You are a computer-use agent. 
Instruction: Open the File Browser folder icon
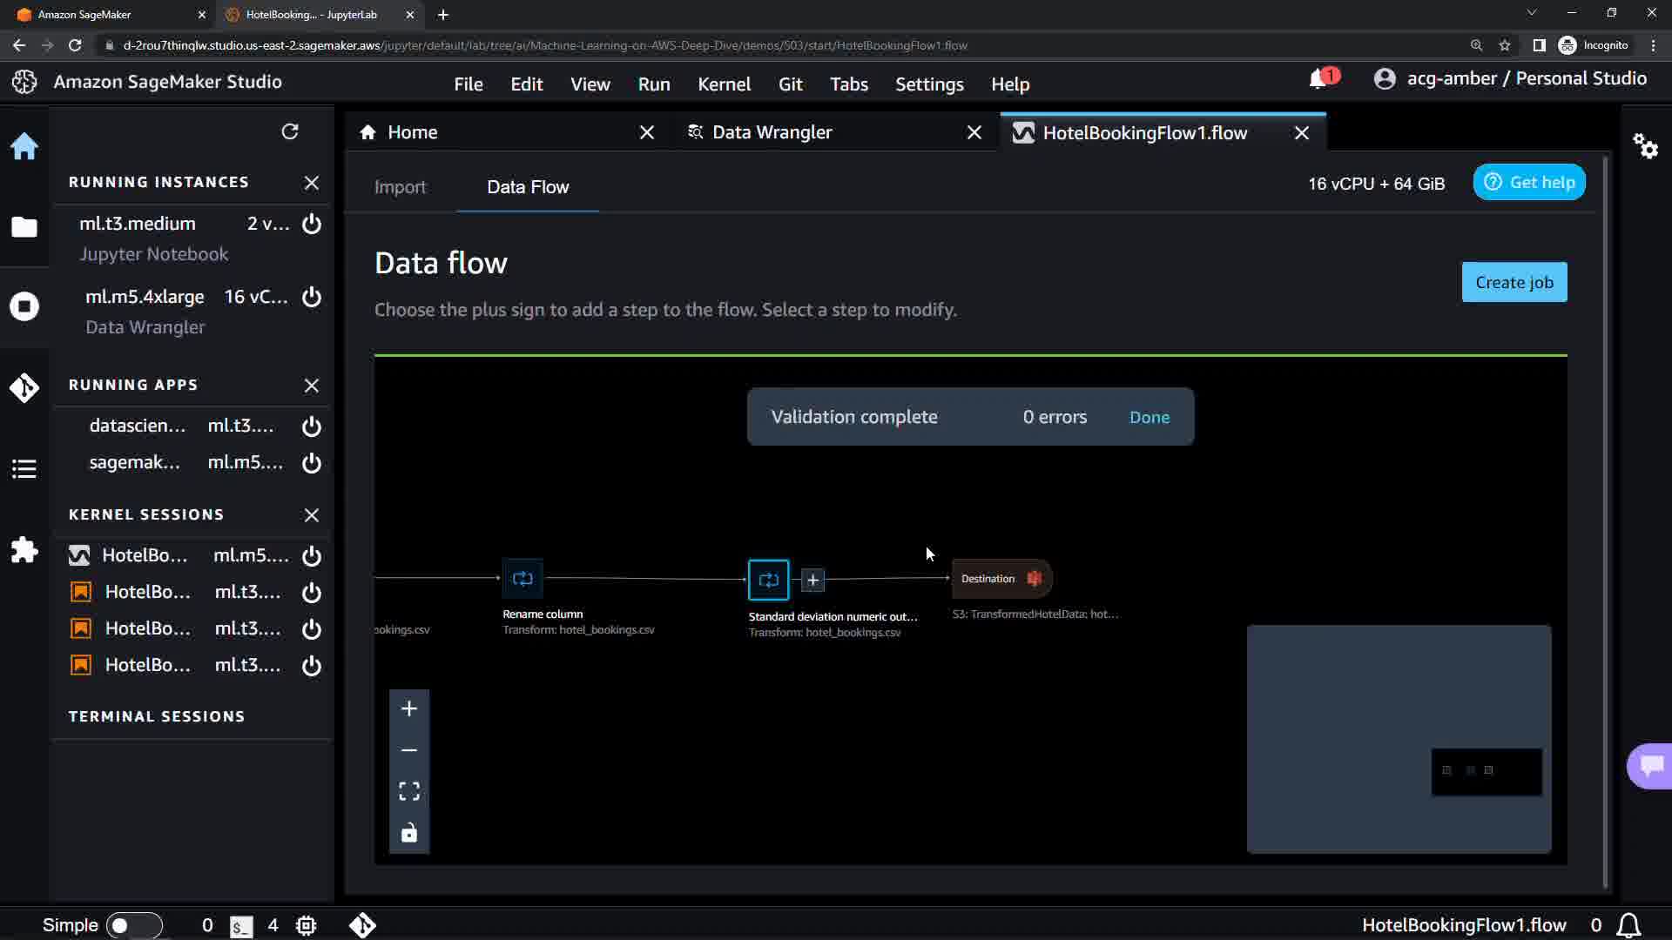pyautogui.click(x=24, y=227)
